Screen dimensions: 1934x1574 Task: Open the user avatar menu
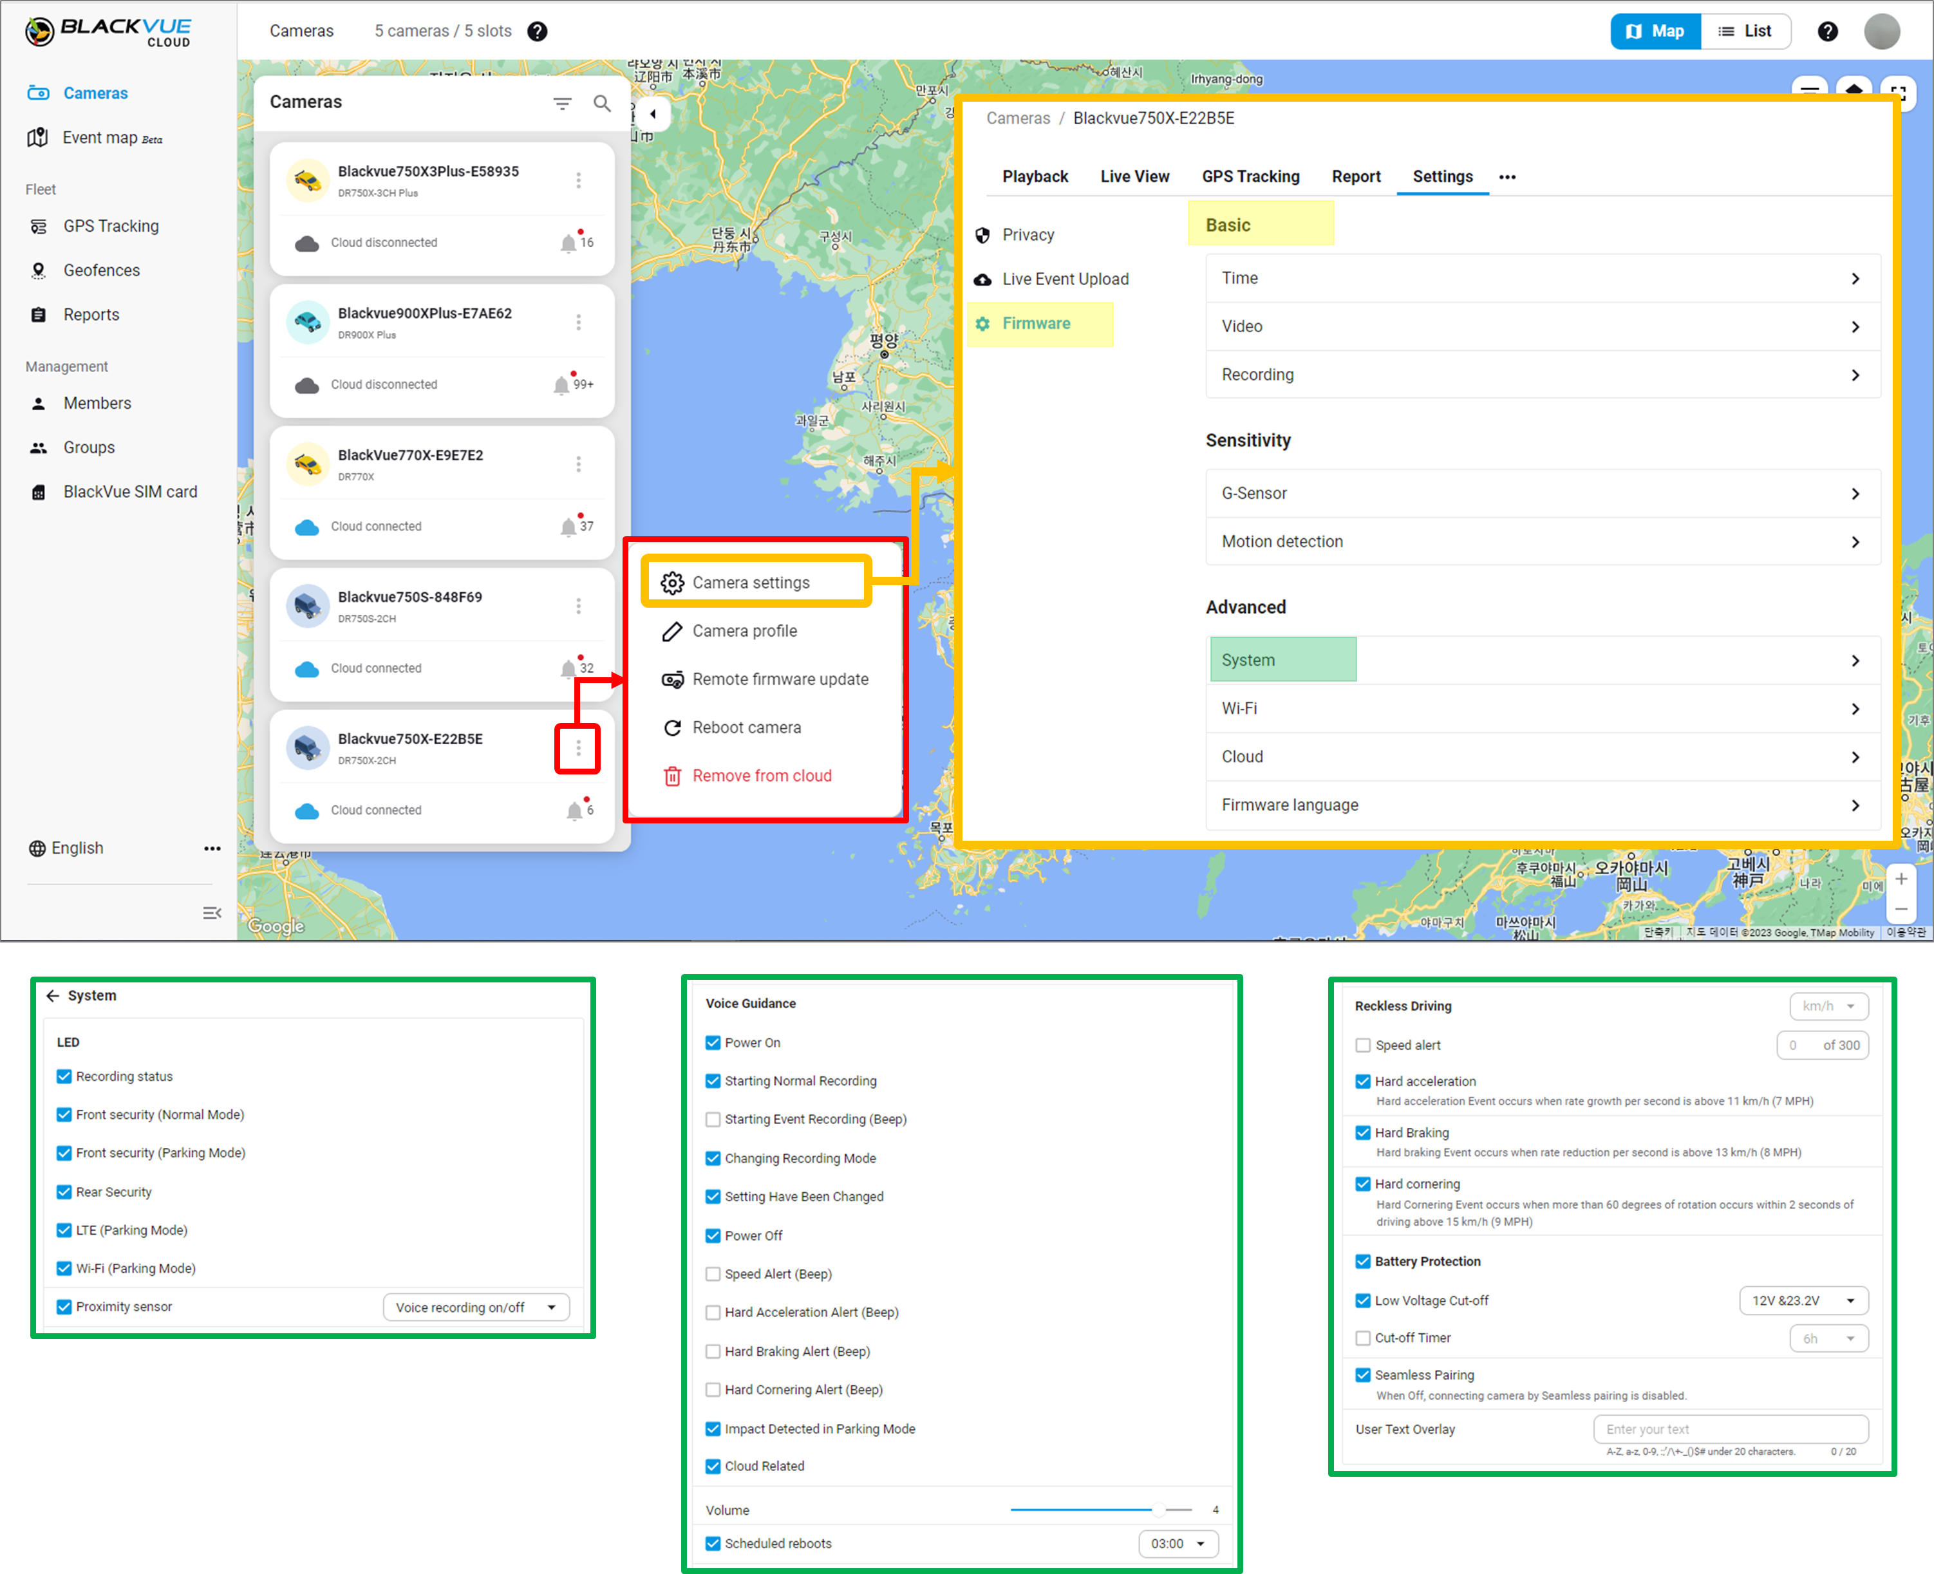1881,32
